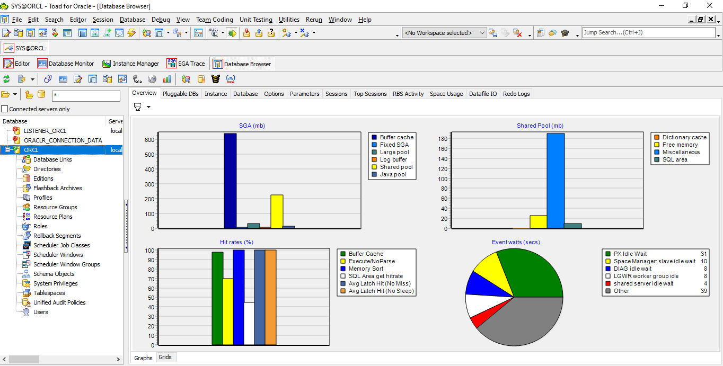Click the Save Workspace icon

click(493, 33)
